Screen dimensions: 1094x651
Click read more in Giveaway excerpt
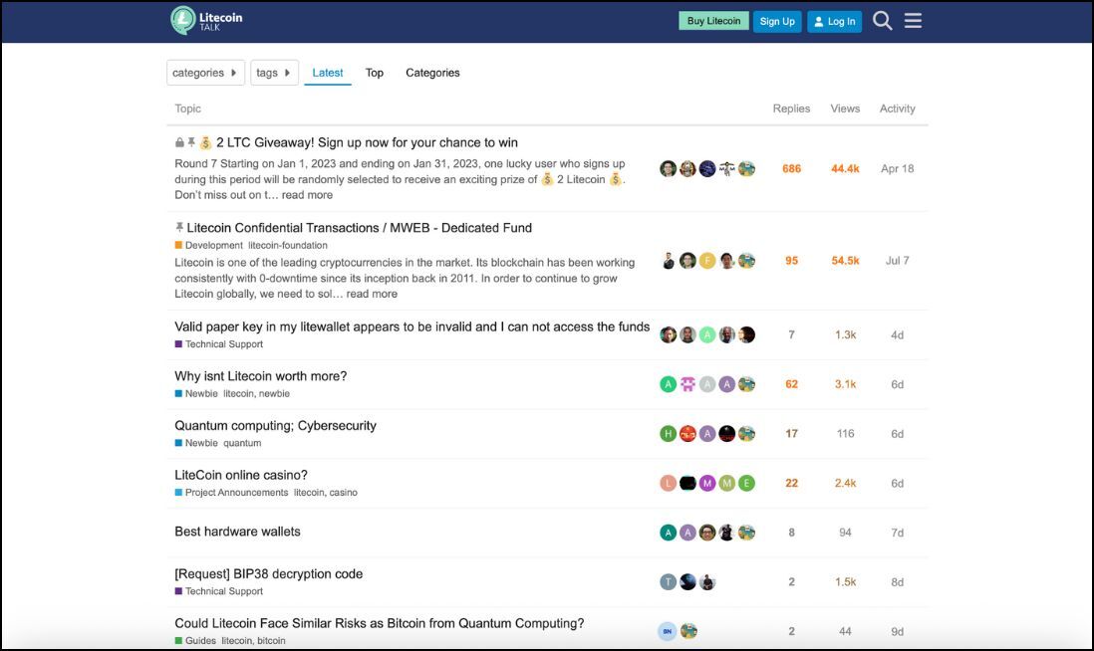tap(307, 195)
